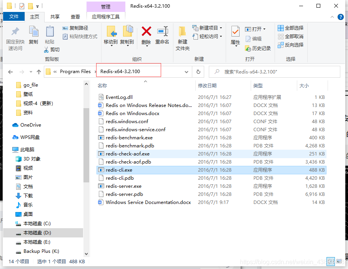Select redis.windows.conf file

[x=211, y=122]
